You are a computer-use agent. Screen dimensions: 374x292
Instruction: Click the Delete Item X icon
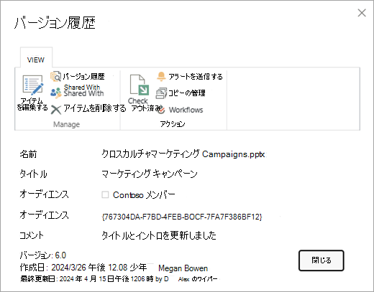pyautogui.click(x=56, y=110)
